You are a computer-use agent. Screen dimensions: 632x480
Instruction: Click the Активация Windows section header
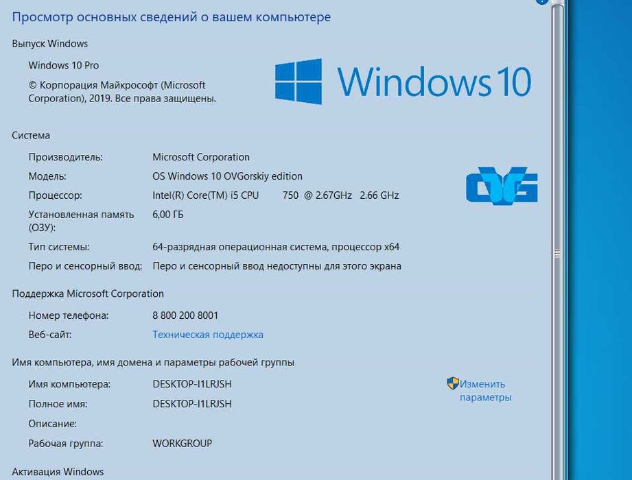click(58, 472)
